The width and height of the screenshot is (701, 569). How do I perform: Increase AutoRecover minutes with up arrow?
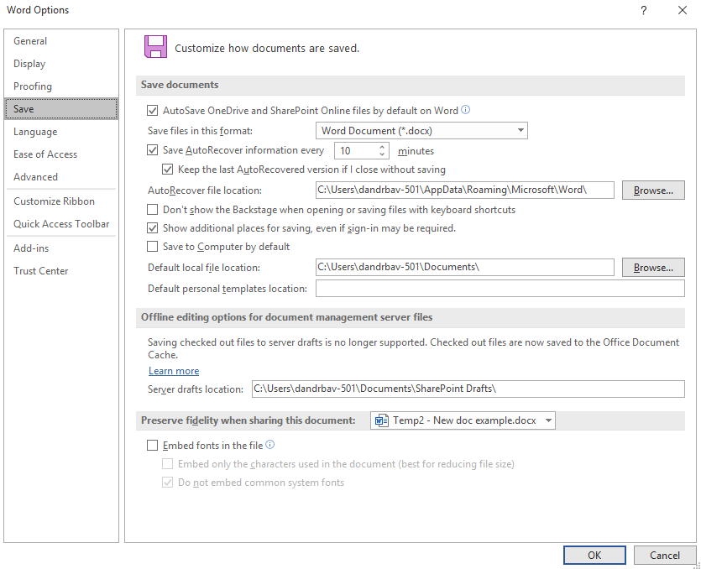point(382,147)
